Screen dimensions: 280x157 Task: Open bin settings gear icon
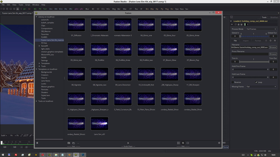coord(219,143)
